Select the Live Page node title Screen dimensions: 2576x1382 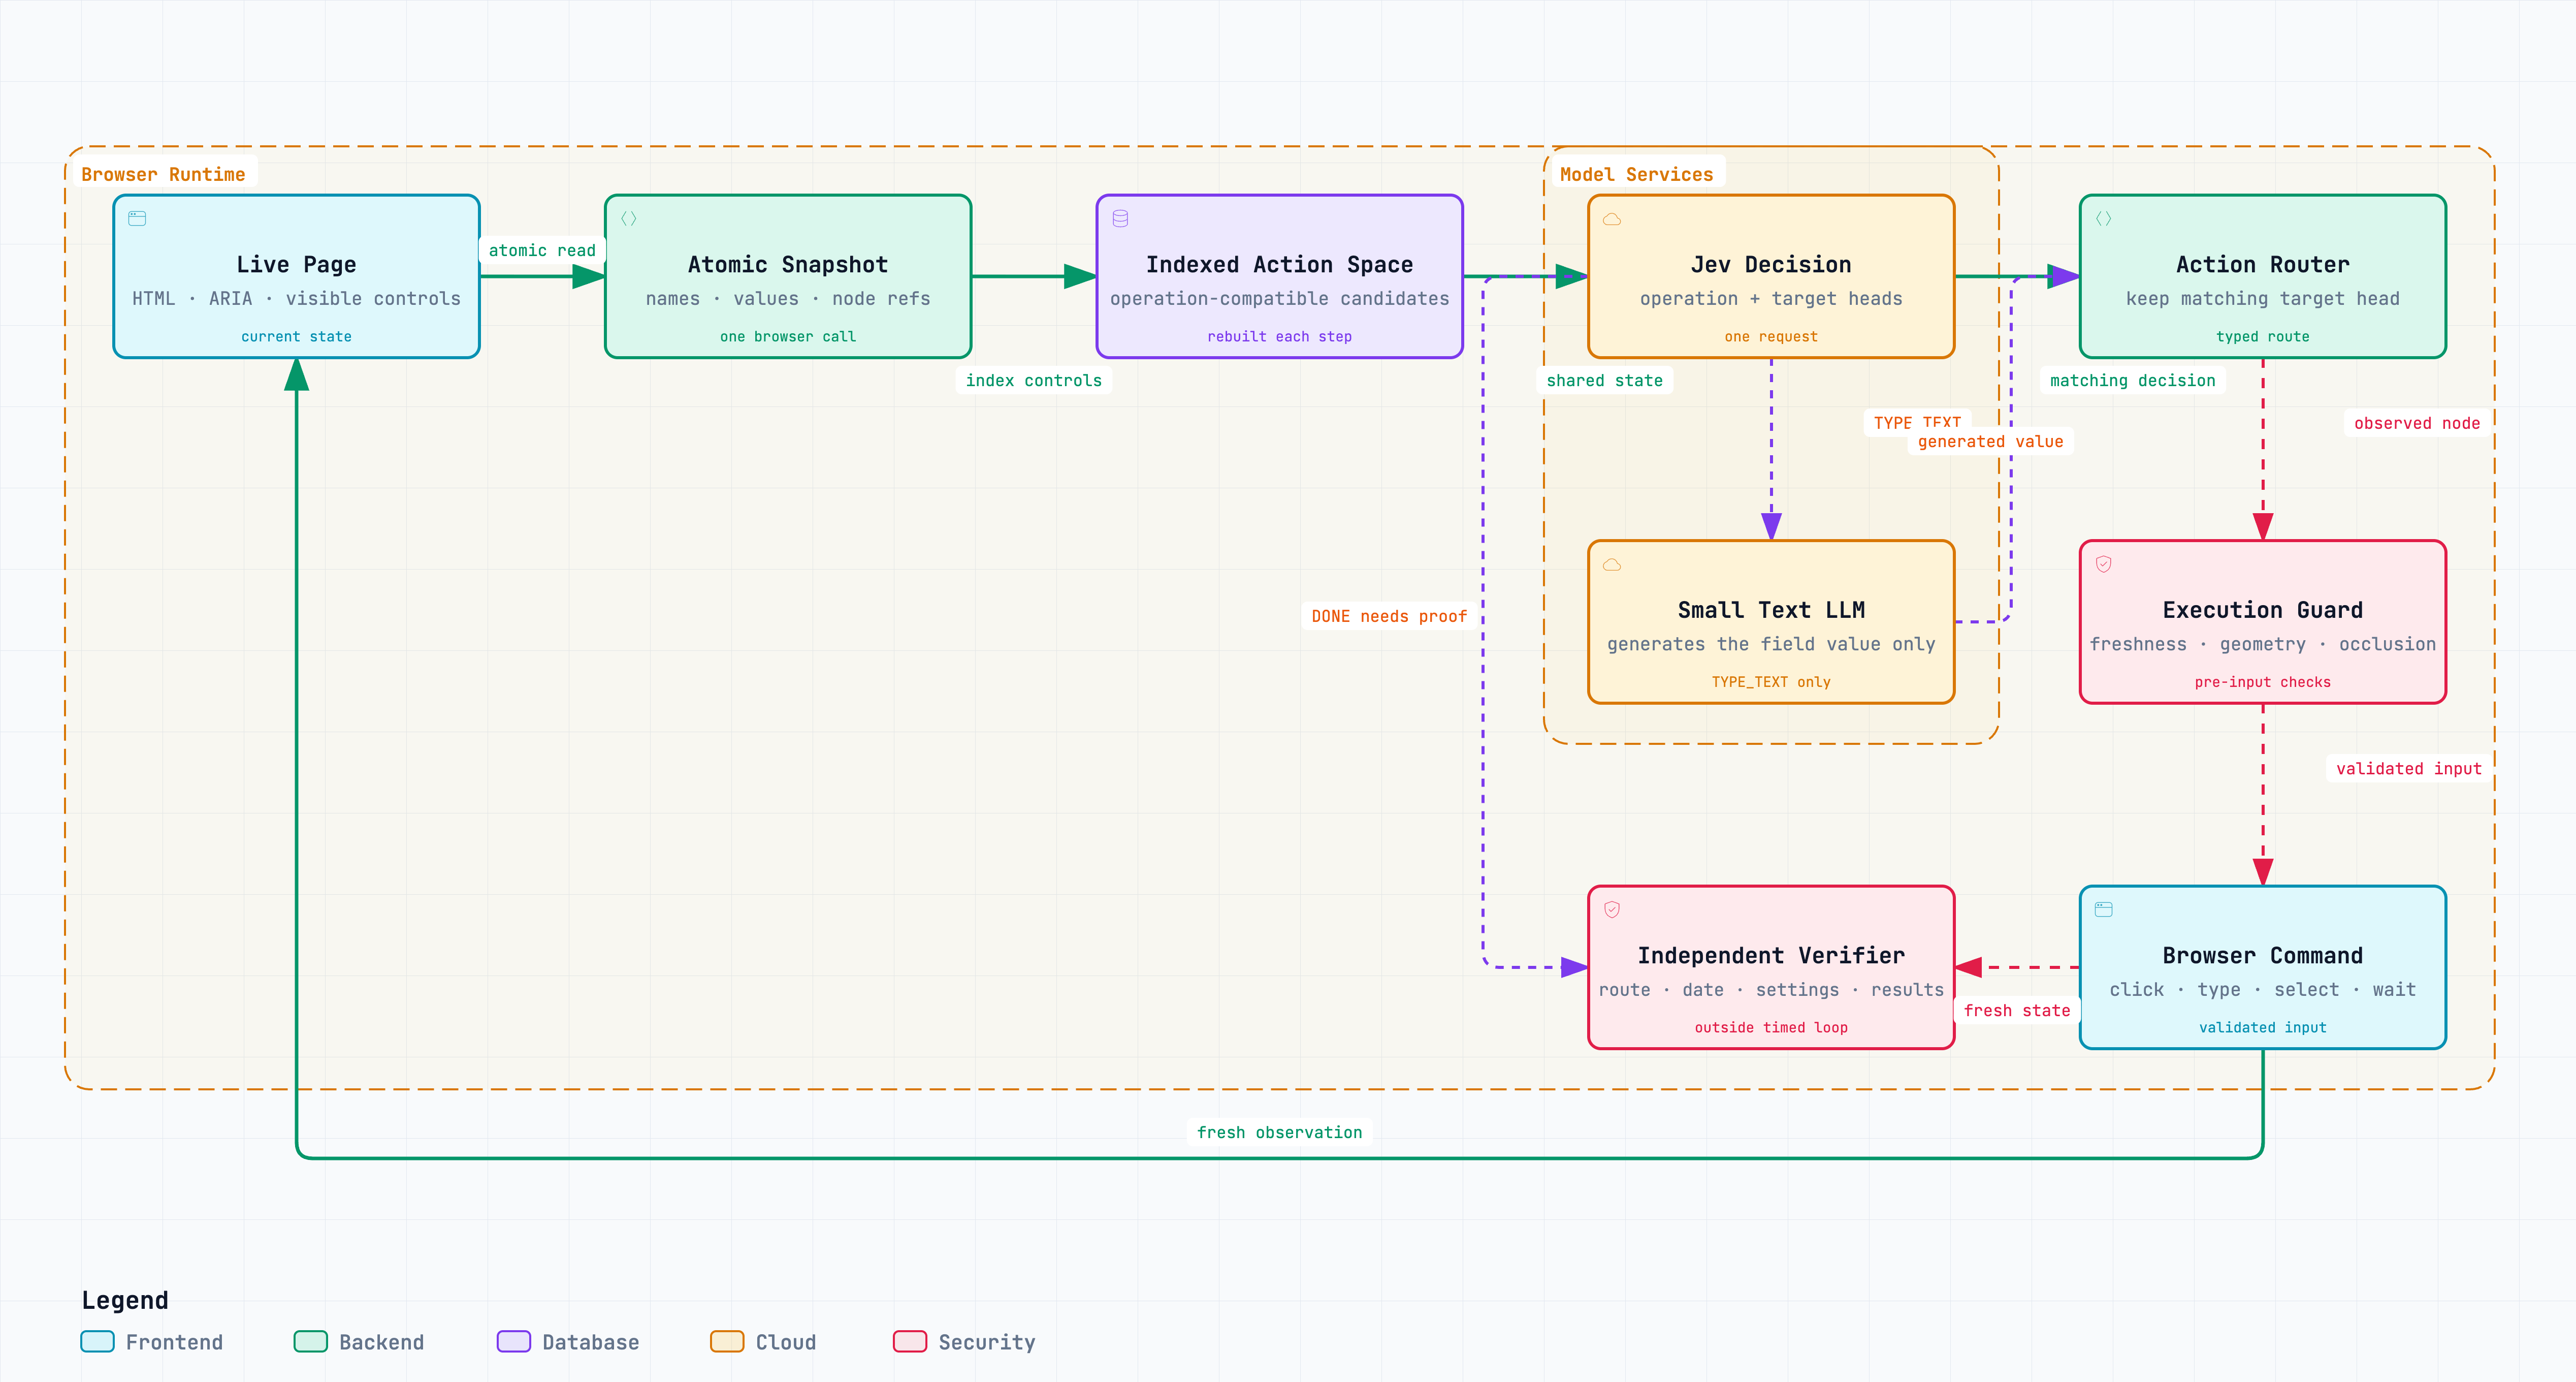tap(296, 264)
